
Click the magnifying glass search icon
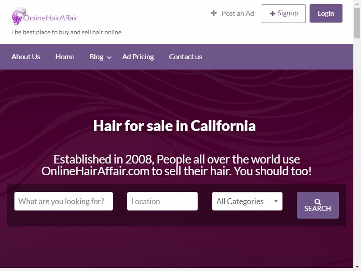tap(318, 202)
